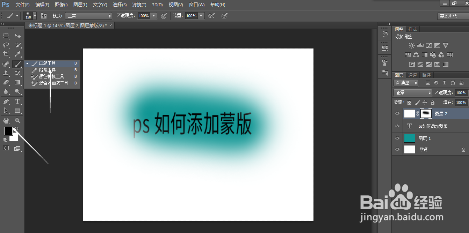
Task: Click the black foreground color swatch
Action: [8, 131]
